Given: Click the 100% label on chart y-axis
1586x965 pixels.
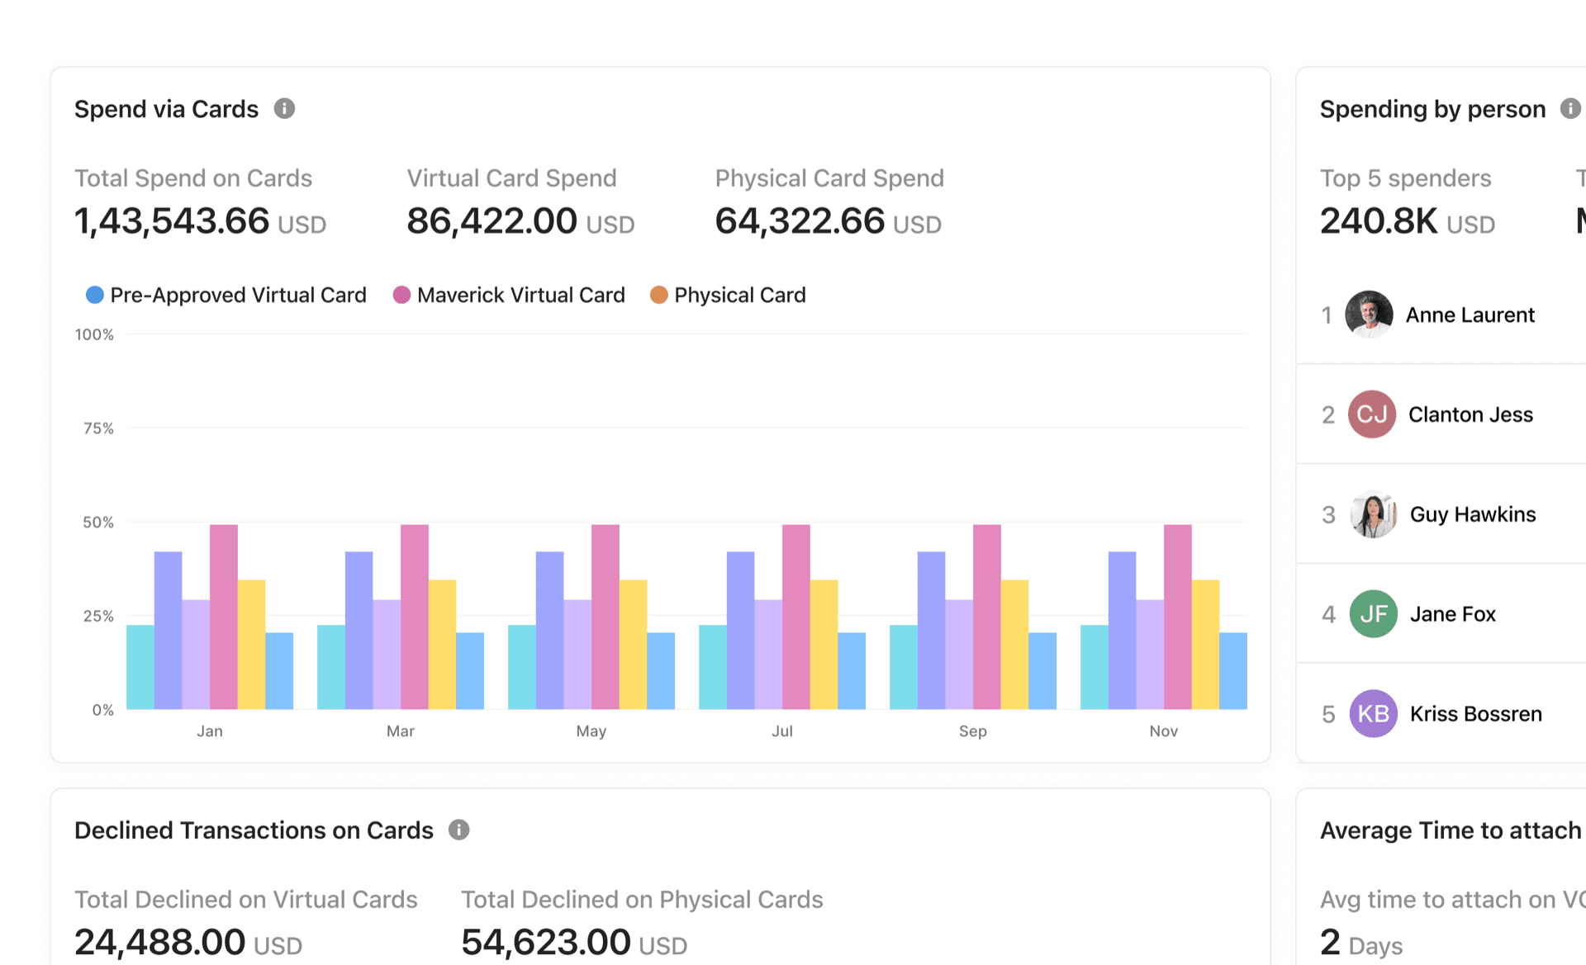Looking at the screenshot, I should pos(94,334).
